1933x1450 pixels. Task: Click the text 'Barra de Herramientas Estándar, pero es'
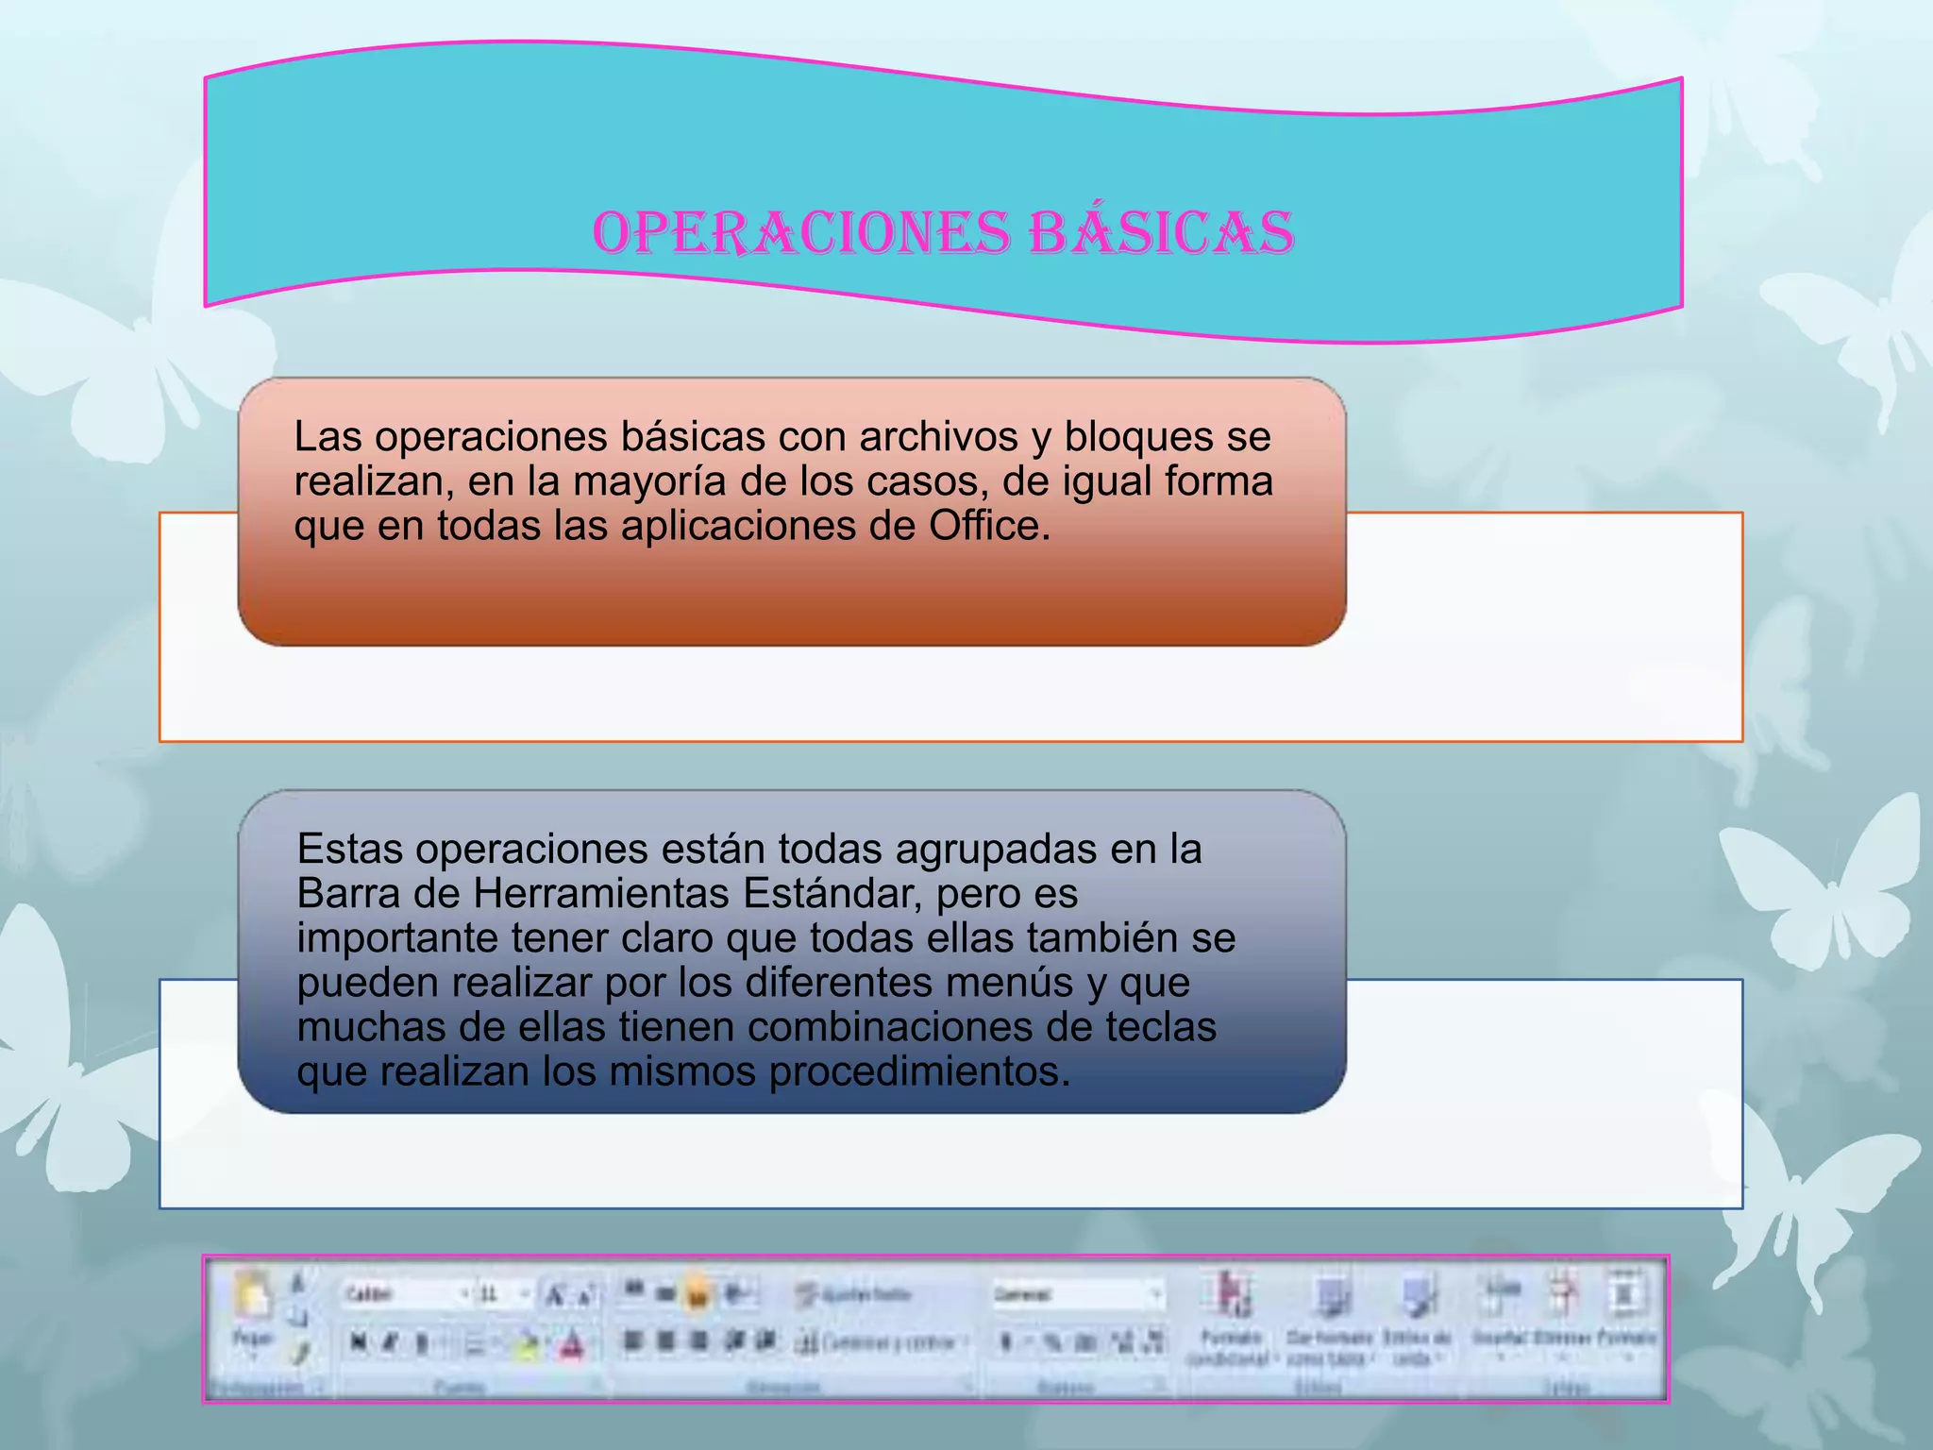pyautogui.click(x=687, y=893)
